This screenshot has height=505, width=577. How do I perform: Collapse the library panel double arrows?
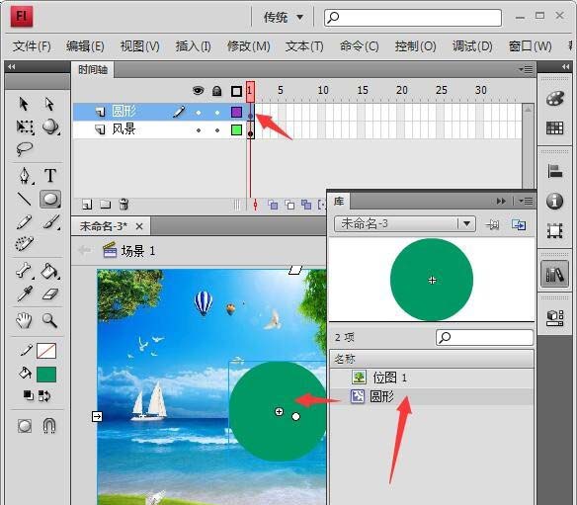(501, 201)
